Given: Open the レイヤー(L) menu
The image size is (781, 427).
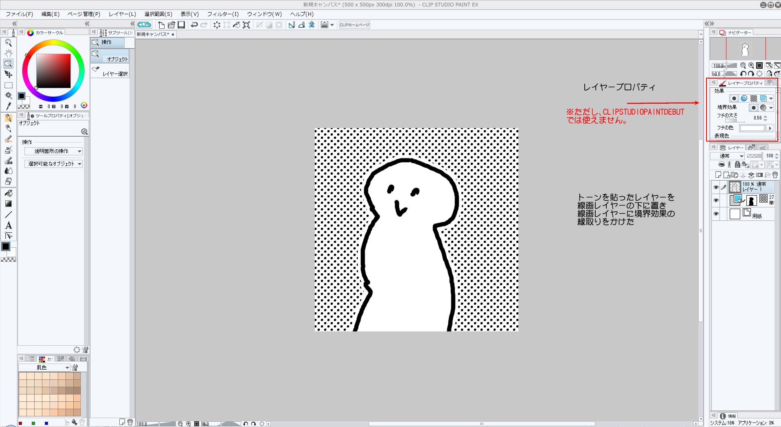Looking at the screenshot, I should 122,14.
